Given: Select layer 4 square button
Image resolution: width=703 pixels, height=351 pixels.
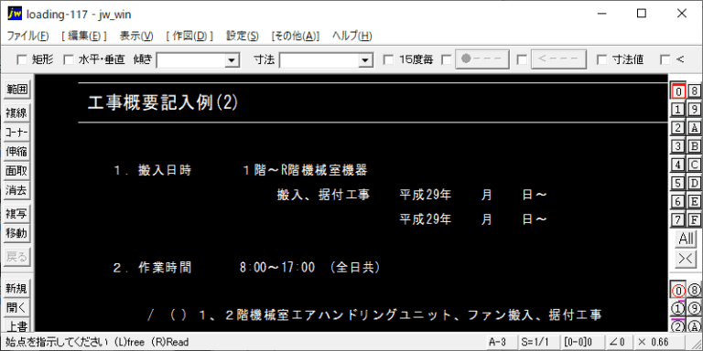Looking at the screenshot, I should click(x=678, y=165).
